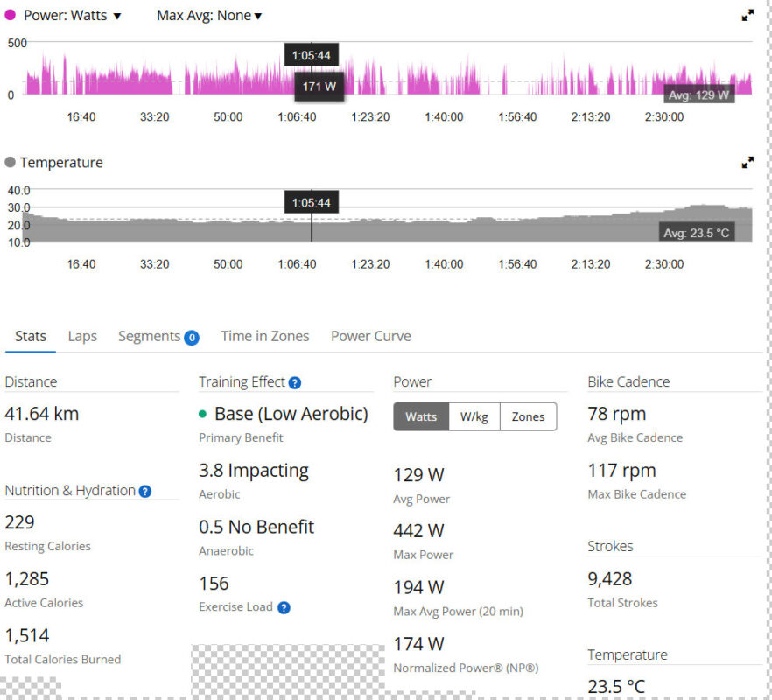Click the 78 rpm Avg Bike Cadence value
Screen dimensions: 772x700
click(x=616, y=414)
